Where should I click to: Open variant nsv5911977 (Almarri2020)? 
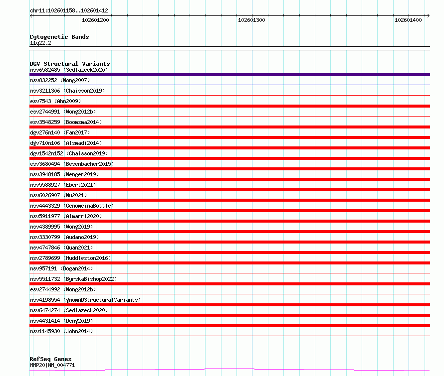tap(66, 216)
